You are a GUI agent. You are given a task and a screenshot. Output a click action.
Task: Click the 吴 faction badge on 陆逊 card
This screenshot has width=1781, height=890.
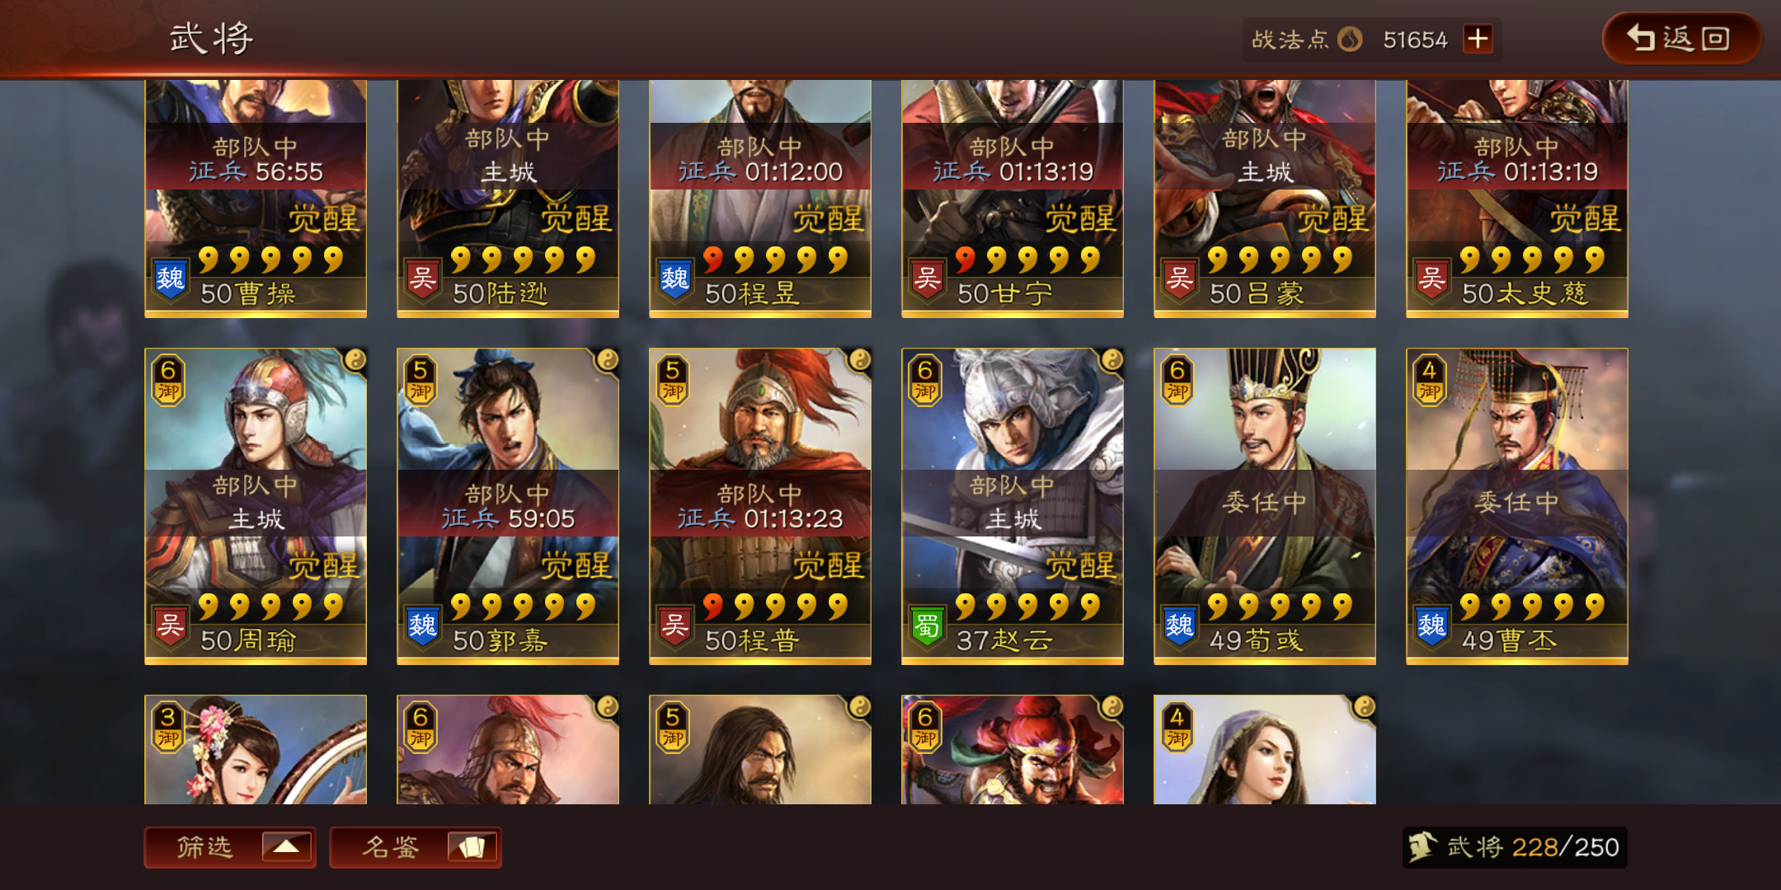423,279
